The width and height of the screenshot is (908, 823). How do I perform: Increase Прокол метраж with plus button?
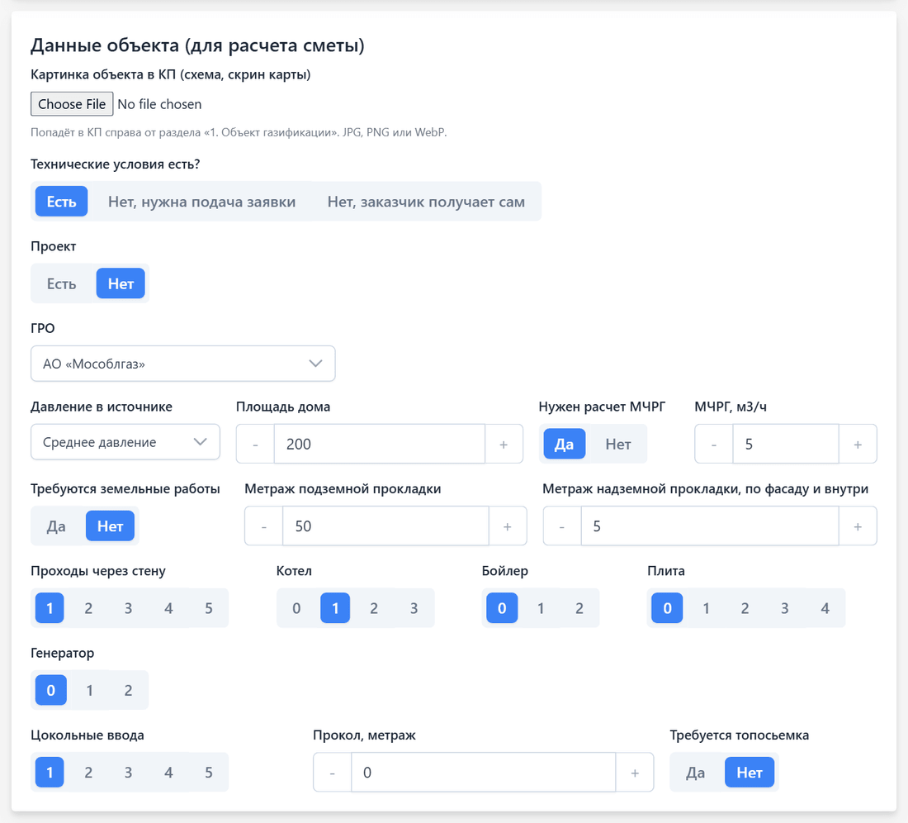[x=635, y=773]
